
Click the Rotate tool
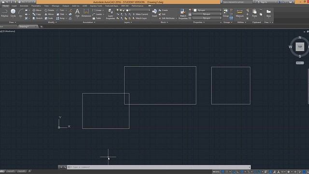(x=49, y=10)
